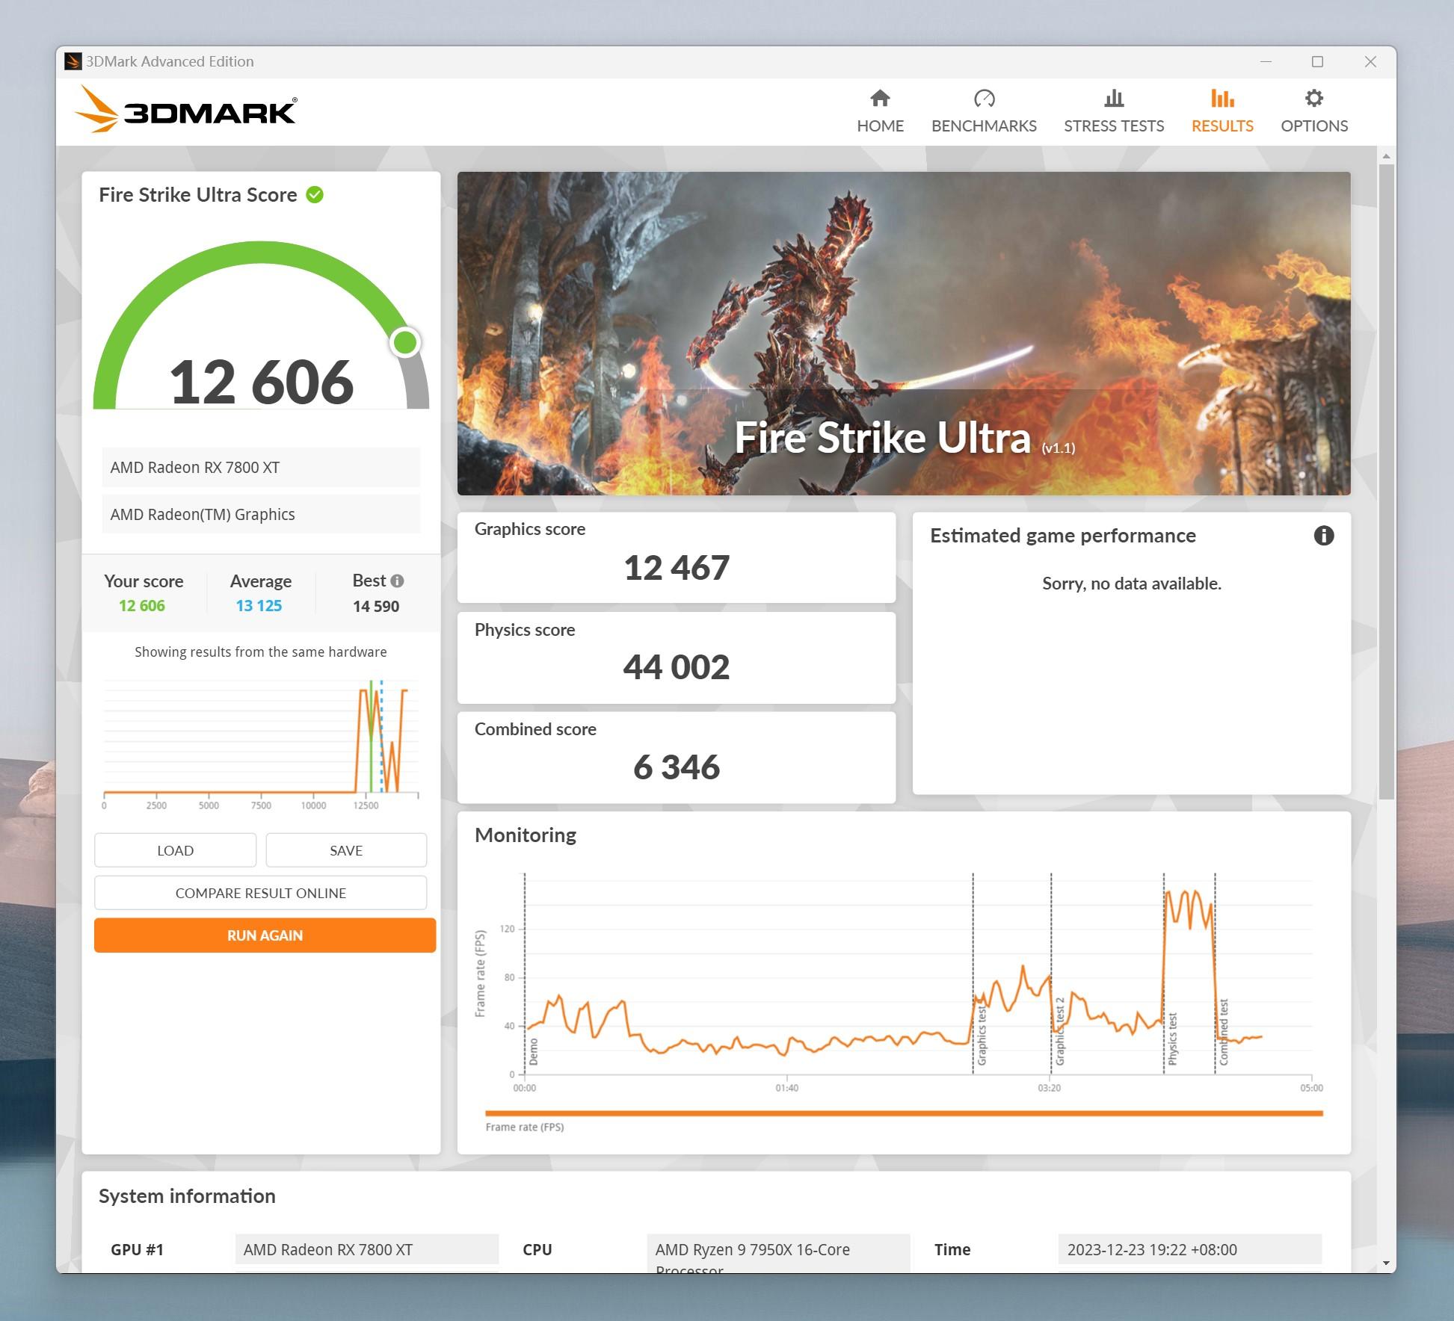
Task: Click the Monitoring heading
Action: [526, 835]
